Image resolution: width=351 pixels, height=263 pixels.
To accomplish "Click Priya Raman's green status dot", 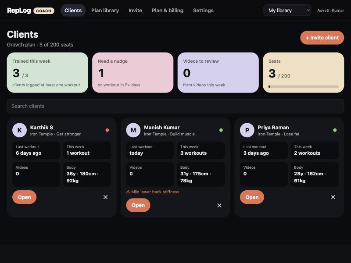I will 335,130.
